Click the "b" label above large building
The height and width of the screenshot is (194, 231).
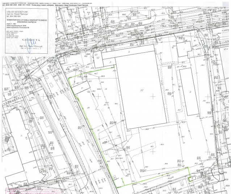(x=129, y=52)
